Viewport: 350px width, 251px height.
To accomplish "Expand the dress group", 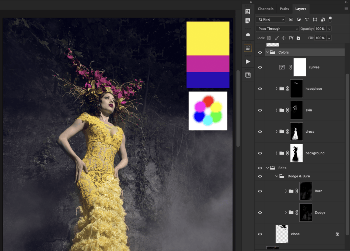I will click(277, 132).
